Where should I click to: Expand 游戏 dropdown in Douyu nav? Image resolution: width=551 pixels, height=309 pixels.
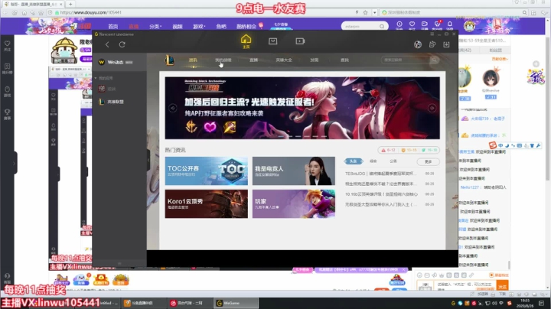click(x=199, y=26)
